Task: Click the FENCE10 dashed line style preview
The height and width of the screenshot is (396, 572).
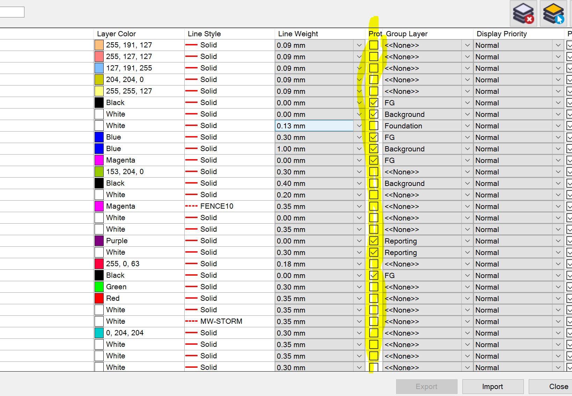Action: (191, 206)
